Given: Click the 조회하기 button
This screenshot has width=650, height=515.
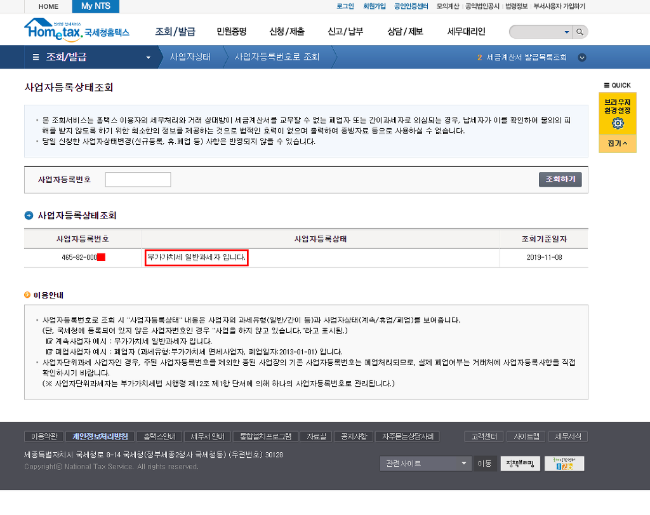Looking at the screenshot, I should (x=560, y=179).
